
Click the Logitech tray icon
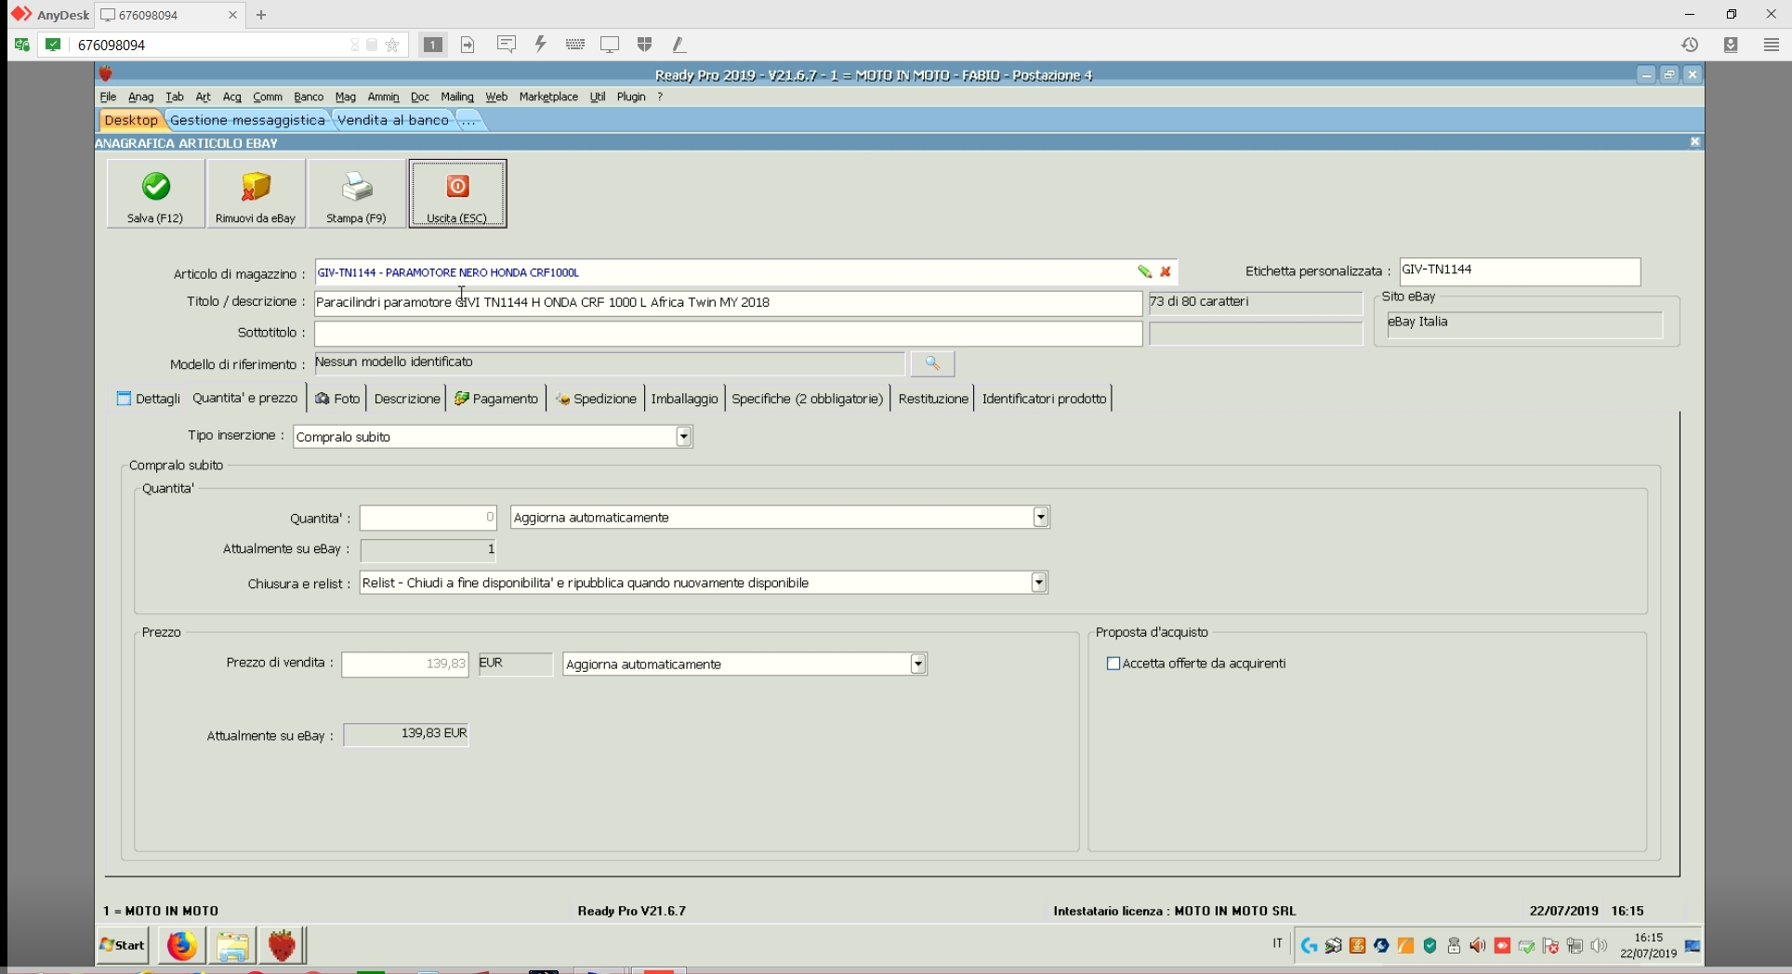coord(1309,946)
